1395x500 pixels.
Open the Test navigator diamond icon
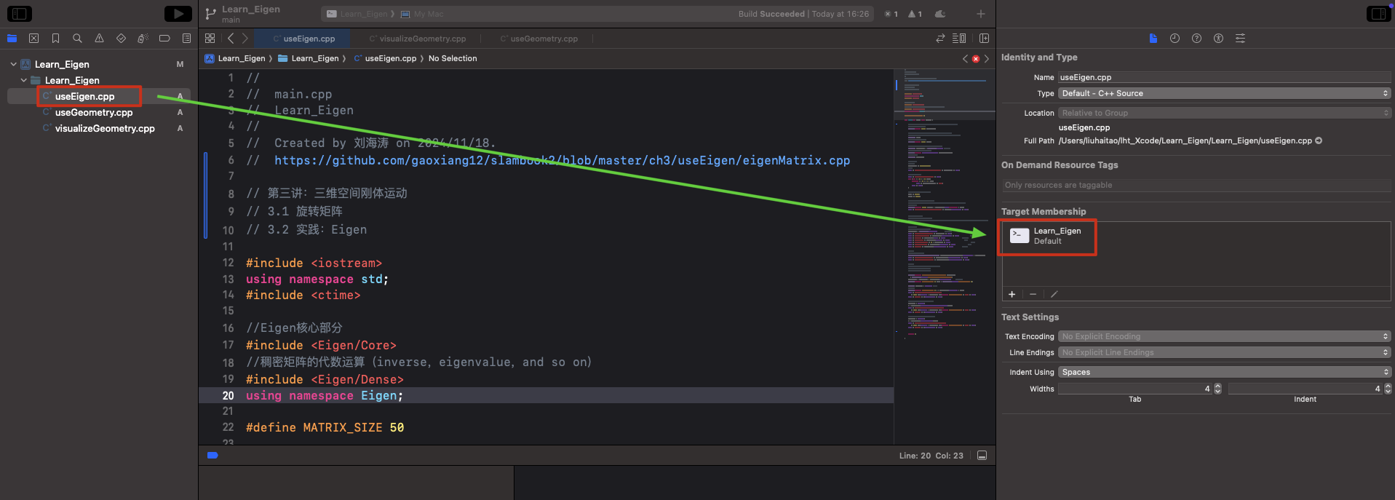pos(121,39)
